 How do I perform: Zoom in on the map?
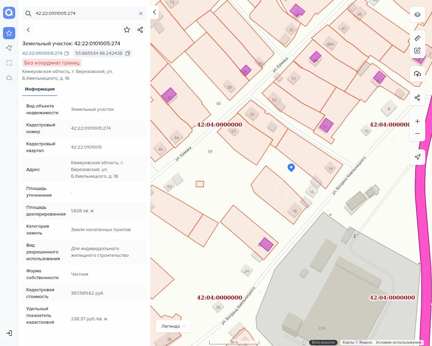(x=417, y=121)
